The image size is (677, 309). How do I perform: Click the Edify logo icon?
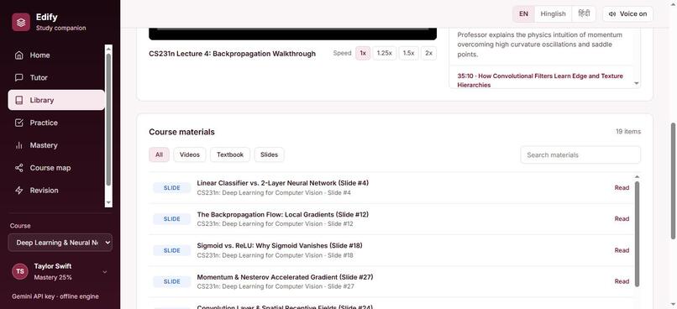point(21,22)
